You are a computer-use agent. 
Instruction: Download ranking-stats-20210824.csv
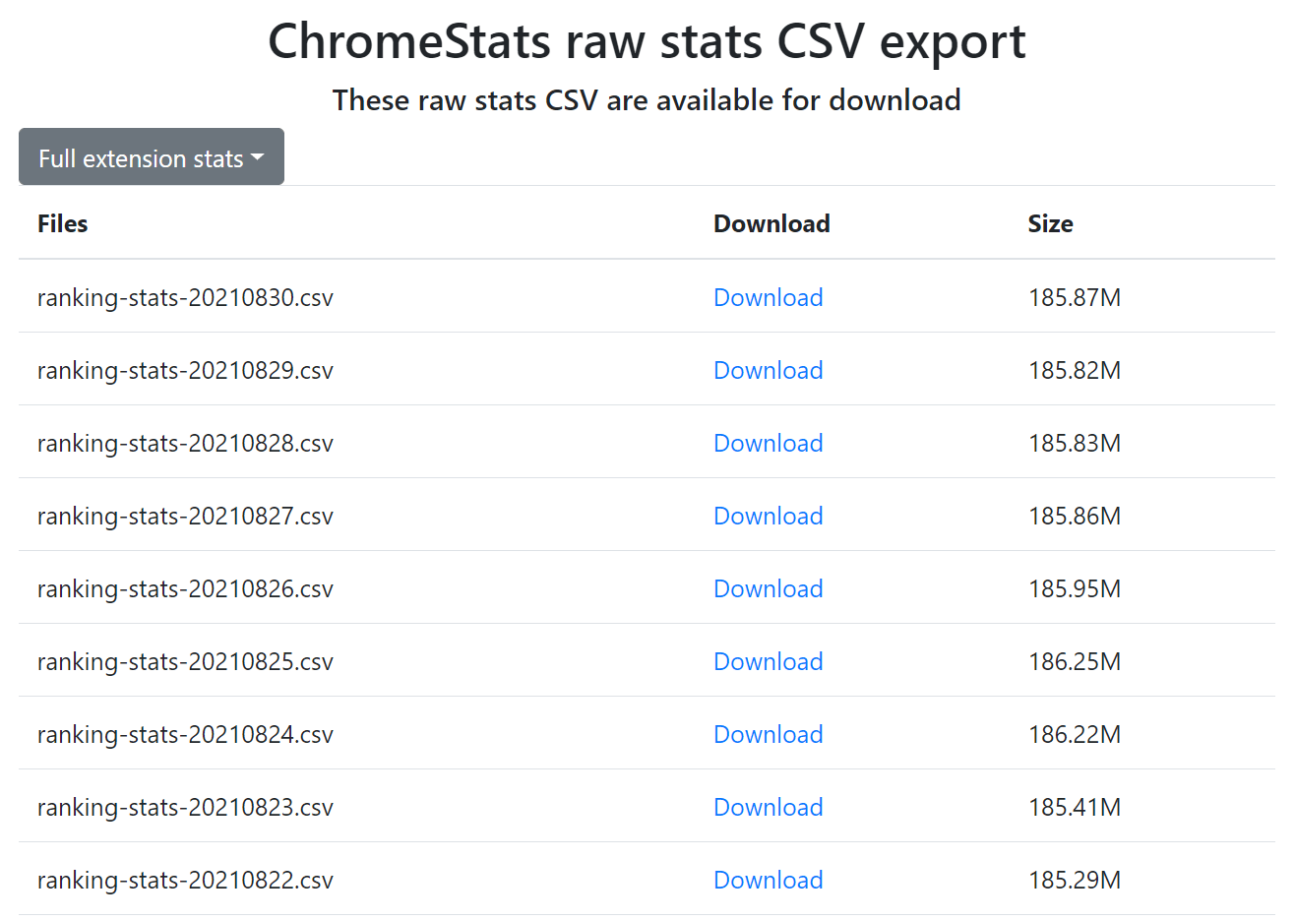pos(768,734)
